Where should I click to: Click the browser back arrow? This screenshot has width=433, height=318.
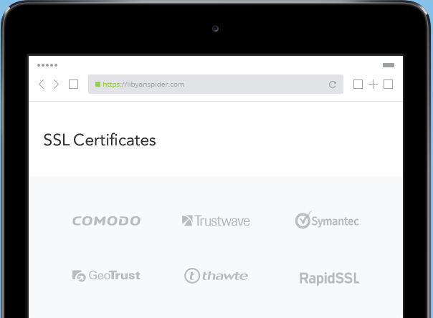click(x=42, y=85)
